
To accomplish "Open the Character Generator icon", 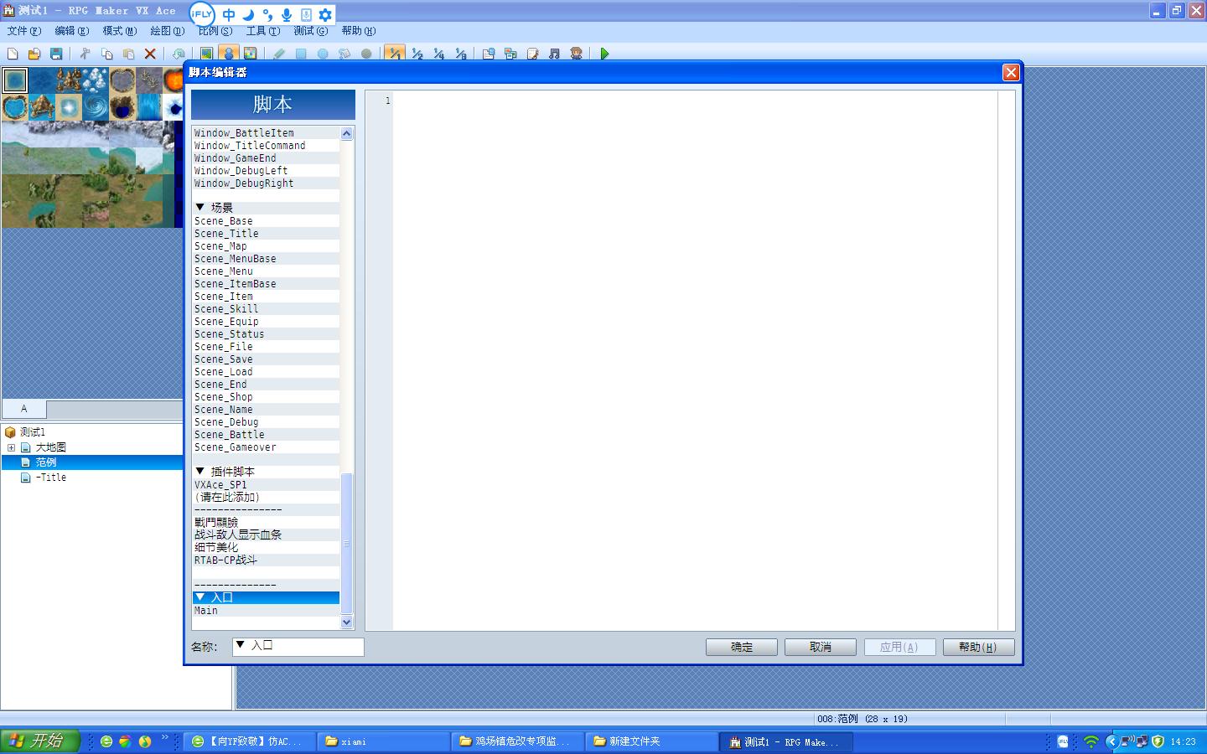I will pos(576,54).
